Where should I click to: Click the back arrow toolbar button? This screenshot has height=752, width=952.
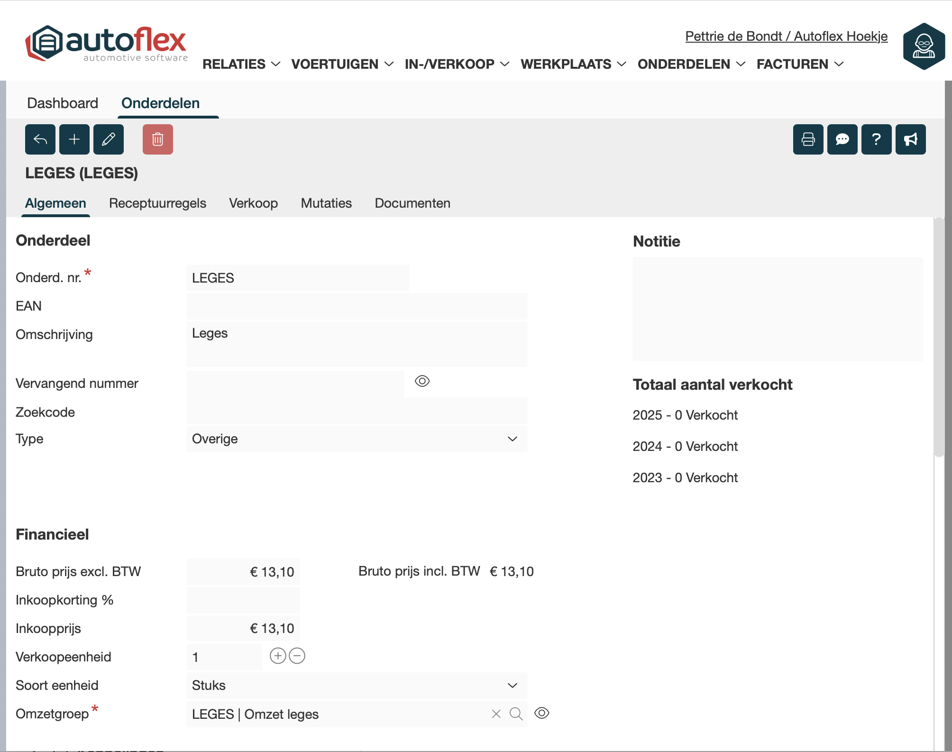(x=40, y=139)
